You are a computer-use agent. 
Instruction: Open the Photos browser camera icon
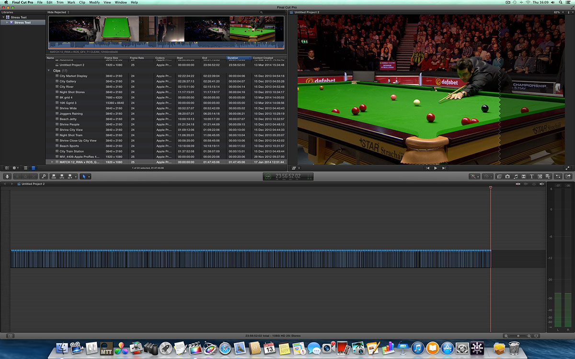pos(507,177)
